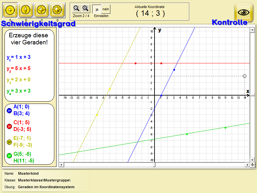
Task: Click the Kontrolle eye icon
Action: [x=244, y=12]
